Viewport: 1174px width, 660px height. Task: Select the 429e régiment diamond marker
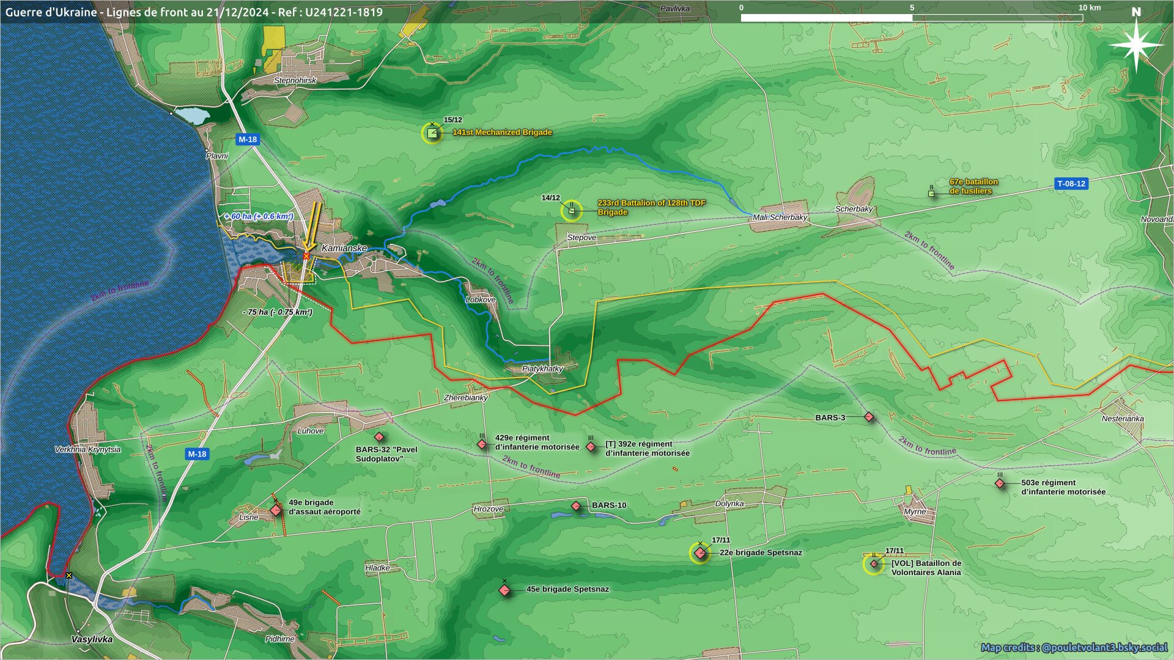click(482, 444)
